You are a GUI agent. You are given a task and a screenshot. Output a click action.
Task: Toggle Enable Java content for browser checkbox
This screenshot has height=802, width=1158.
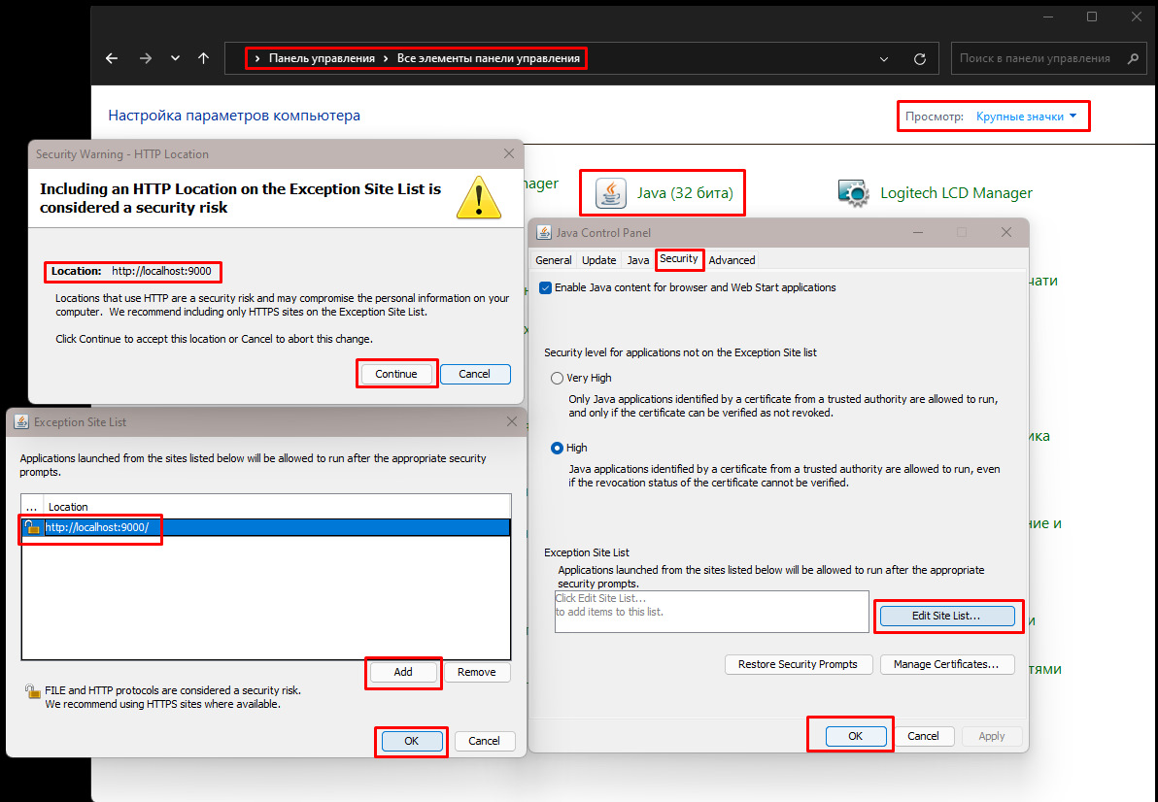coord(545,287)
